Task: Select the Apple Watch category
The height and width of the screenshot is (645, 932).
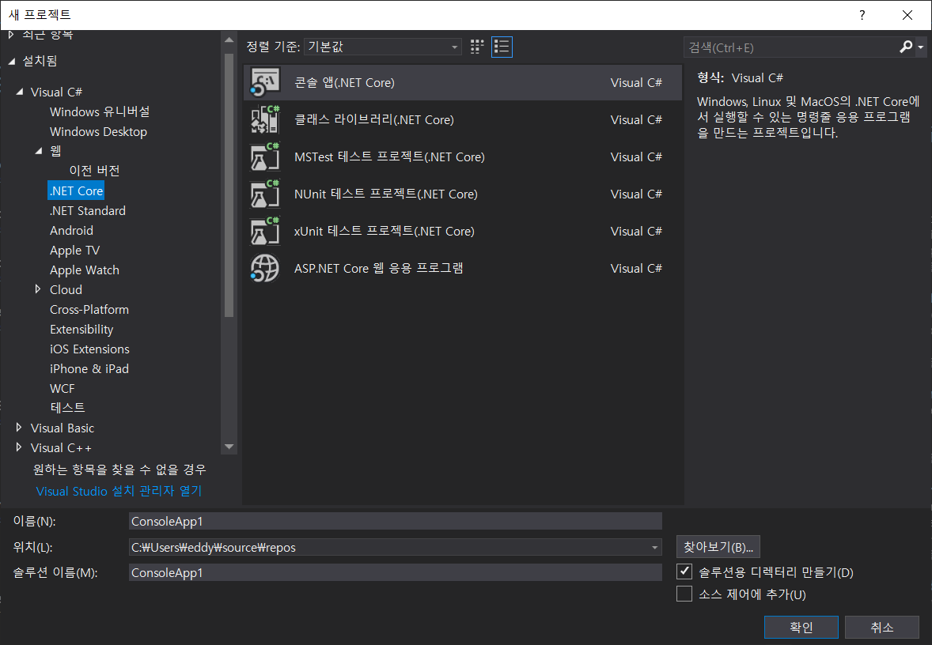Action: point(85,270)
